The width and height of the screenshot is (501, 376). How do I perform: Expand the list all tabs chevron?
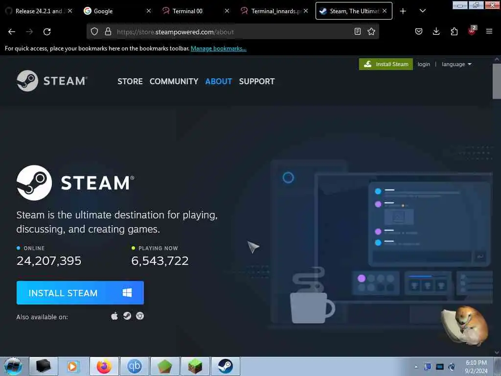click(422, 11)
